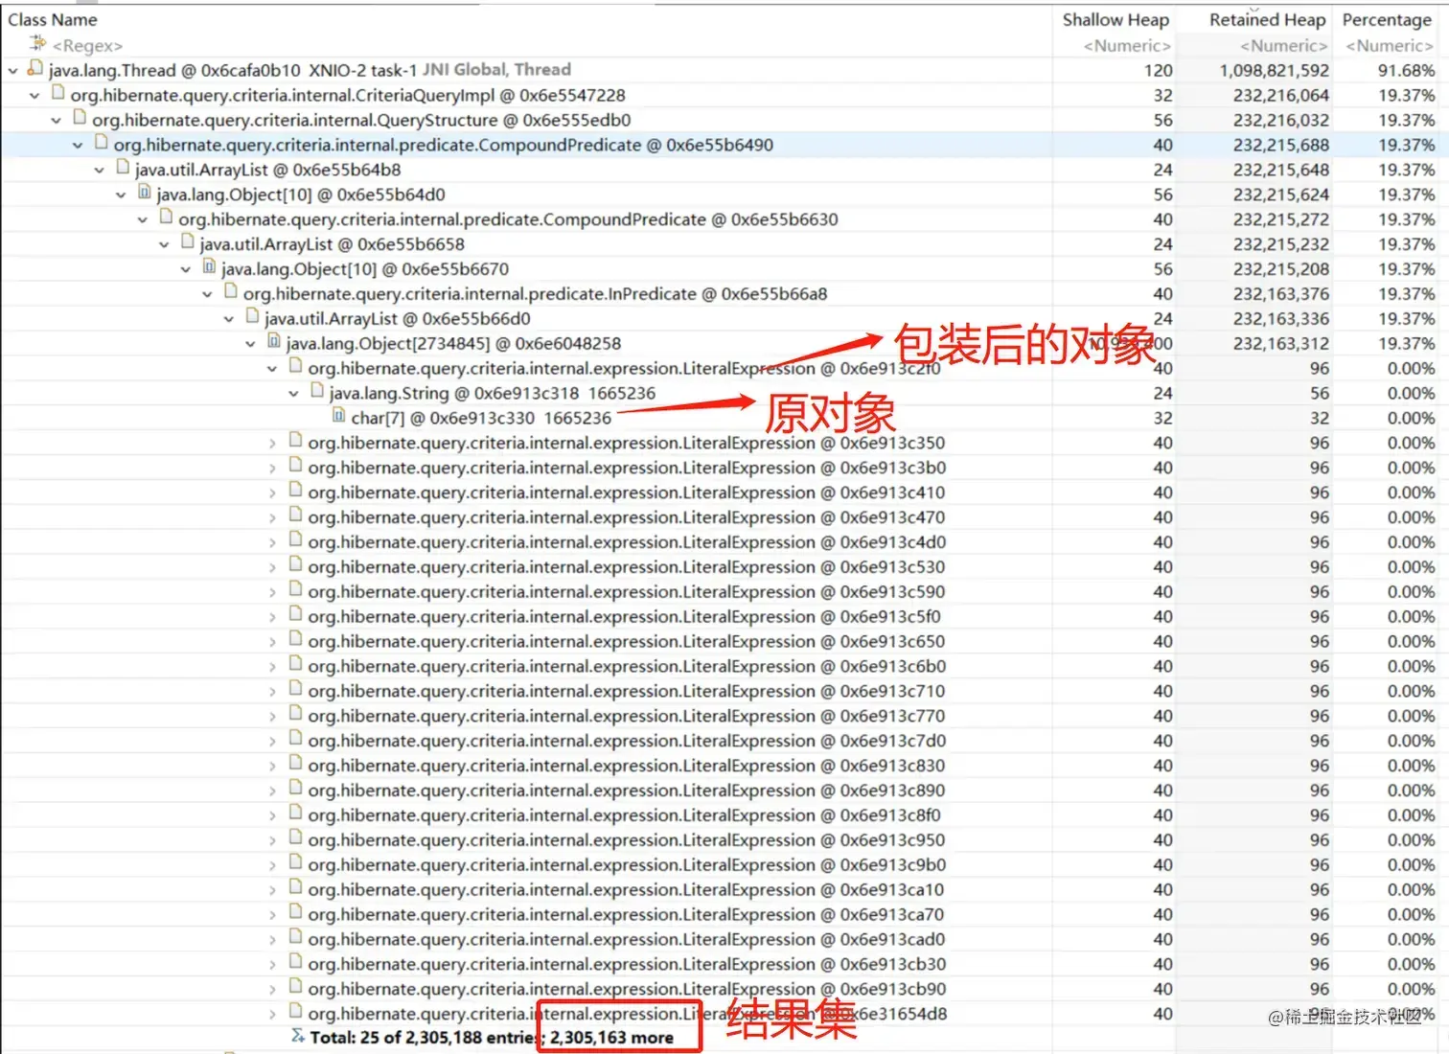The height and width of the screenshot is (1054, 1449).
Task: Expand LiteralExpression @ 0x6e913c410 row
Action: (272, 493)
